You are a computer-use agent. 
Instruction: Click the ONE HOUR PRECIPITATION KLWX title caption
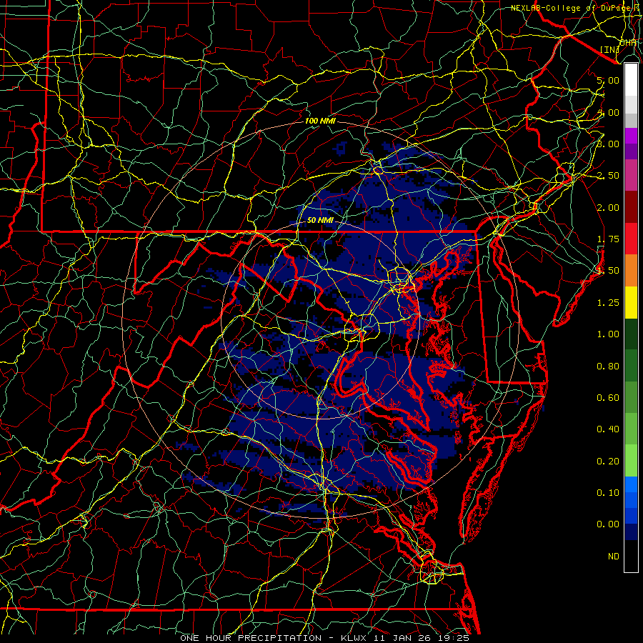(324, 638)
